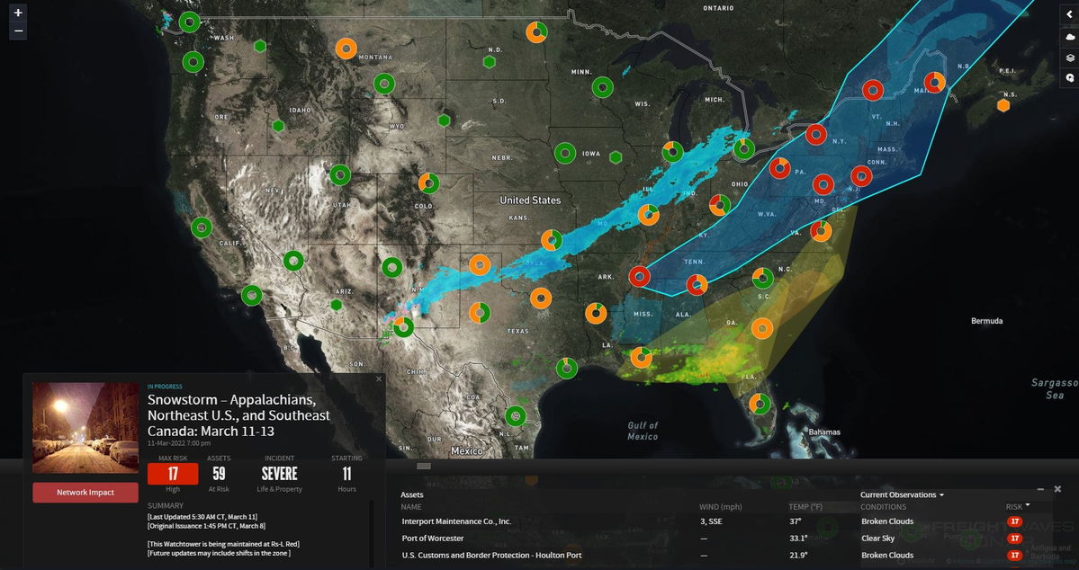Viewport: 1079px width, 570px height.
Task: Click the Snowstorm incident title
Action: pos(238,415)
